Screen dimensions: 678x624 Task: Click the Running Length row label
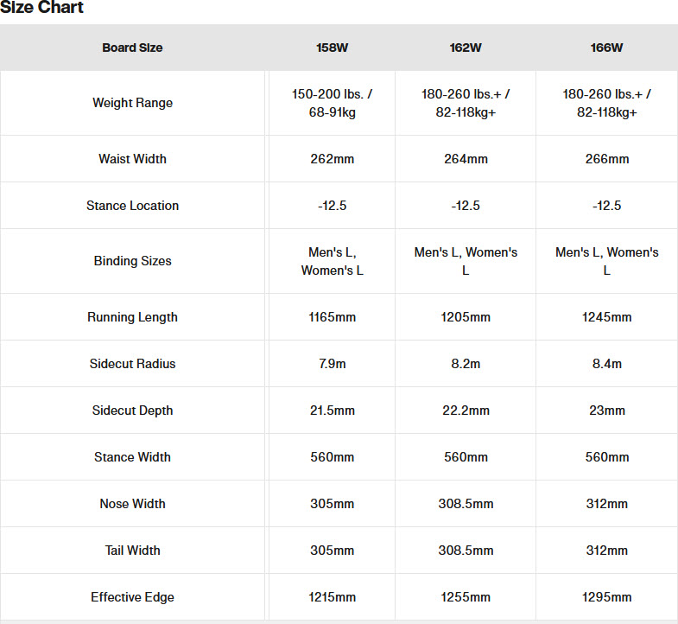tap(132, 317)
